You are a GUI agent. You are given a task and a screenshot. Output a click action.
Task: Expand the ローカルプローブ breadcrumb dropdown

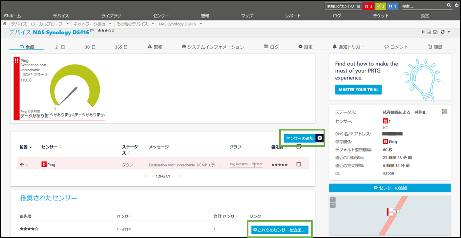(x=68, y=23)
